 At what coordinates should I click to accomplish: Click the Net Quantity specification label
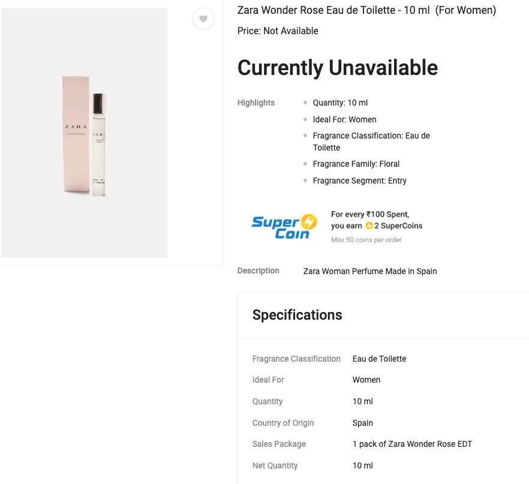click(x=275, y=465)
